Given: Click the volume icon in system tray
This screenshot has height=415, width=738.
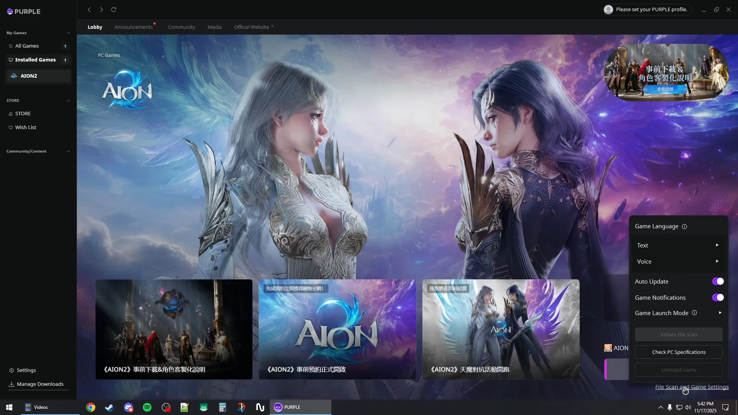Looking at the screenshot, I should tap(688, 407).
